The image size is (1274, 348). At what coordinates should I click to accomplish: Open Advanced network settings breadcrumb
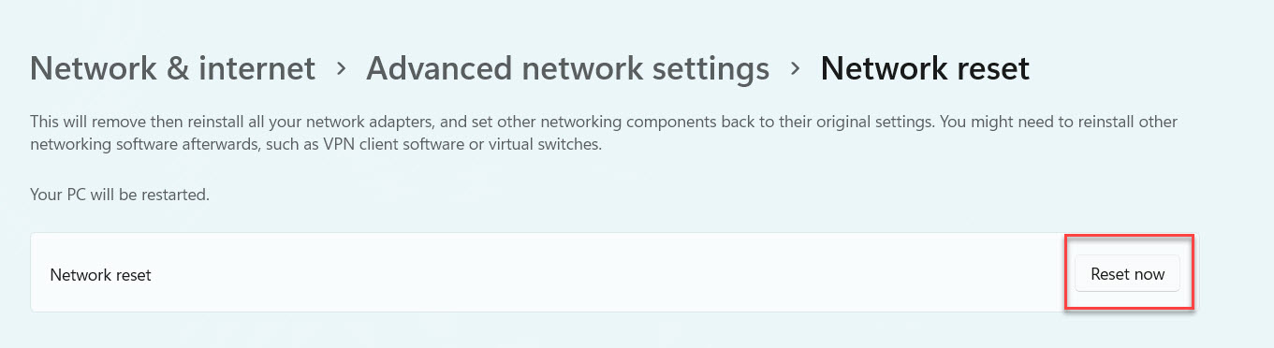point(567,68)
